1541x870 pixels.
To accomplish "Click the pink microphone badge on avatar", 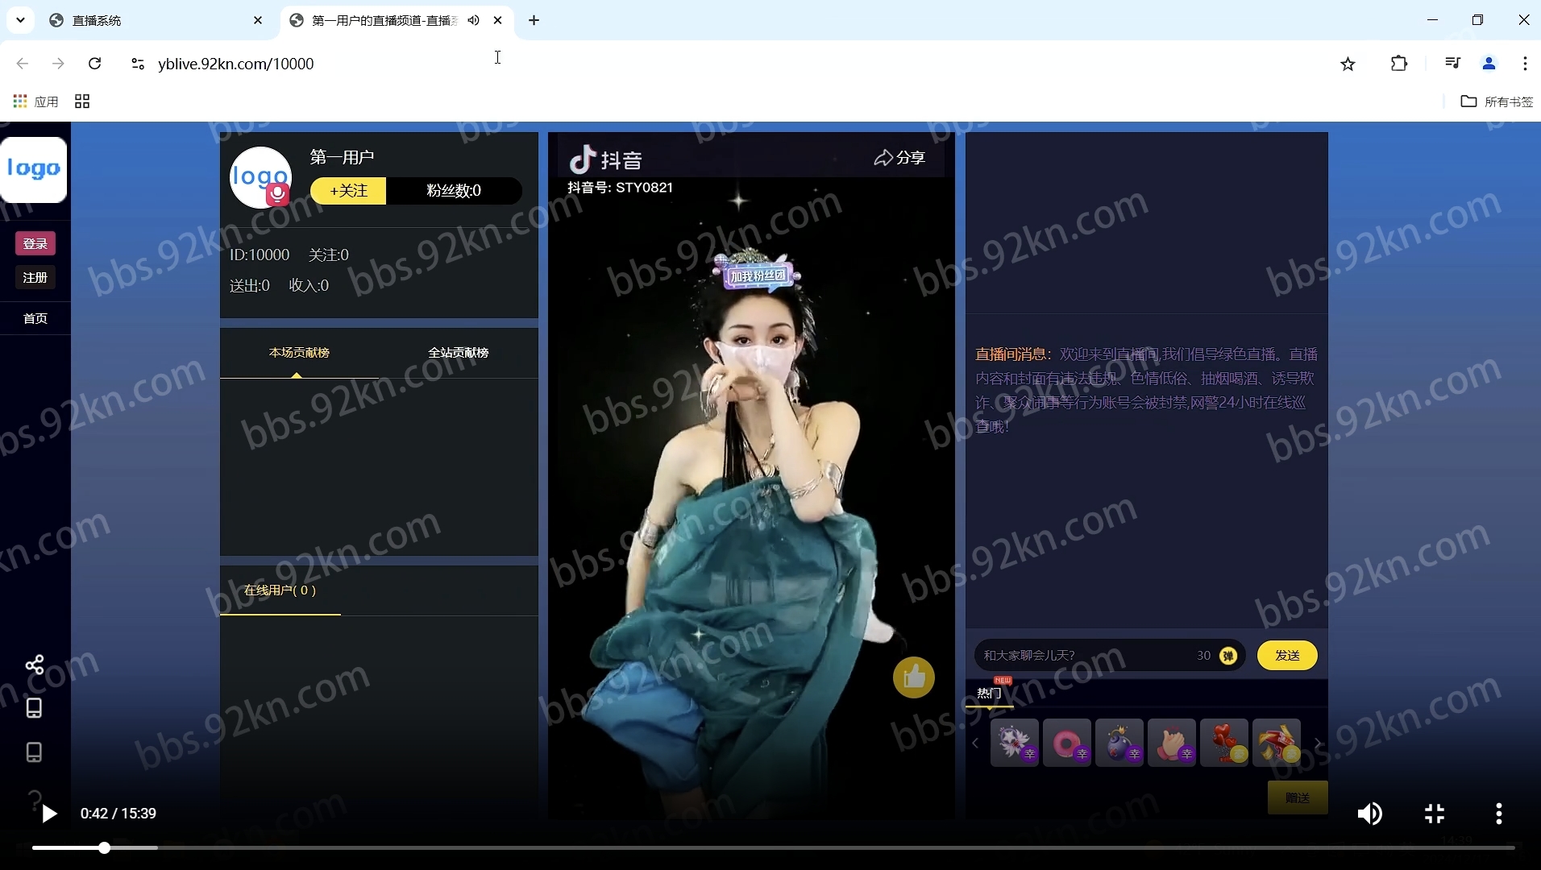I will pyautogui.click(x=278, y=194).
